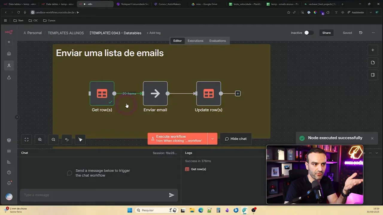The height and width of the screenshot is (215, 383).
Task: Open the Help icon in the left sidebar
Action: coord(9,172)
